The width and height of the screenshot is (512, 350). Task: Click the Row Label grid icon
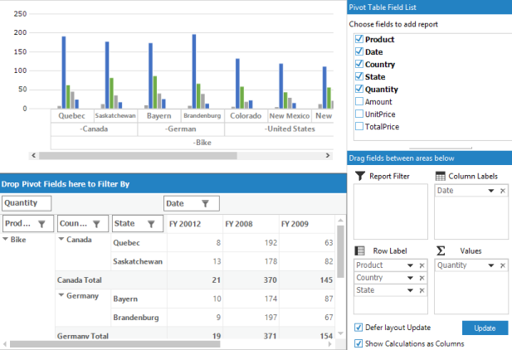pyautogui.click(x=359, y=250)
